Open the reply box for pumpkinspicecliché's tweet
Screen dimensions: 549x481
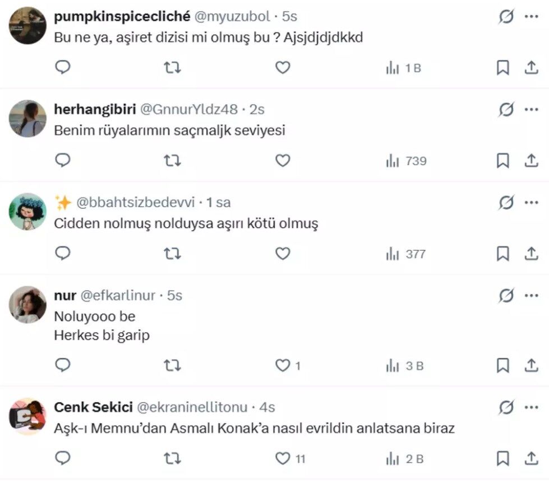(63, 67)
